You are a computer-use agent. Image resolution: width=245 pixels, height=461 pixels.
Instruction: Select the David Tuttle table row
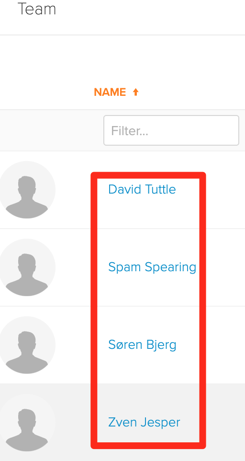point(122,190)
